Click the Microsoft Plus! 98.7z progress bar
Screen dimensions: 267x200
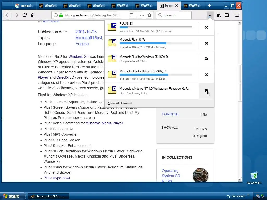point(156,43)
